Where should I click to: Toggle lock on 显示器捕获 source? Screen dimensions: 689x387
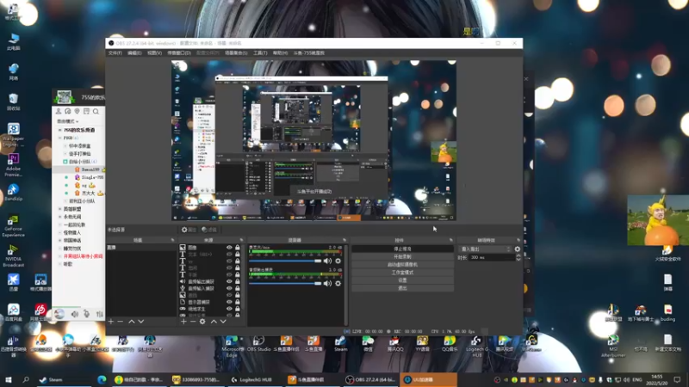pos(238,303)
